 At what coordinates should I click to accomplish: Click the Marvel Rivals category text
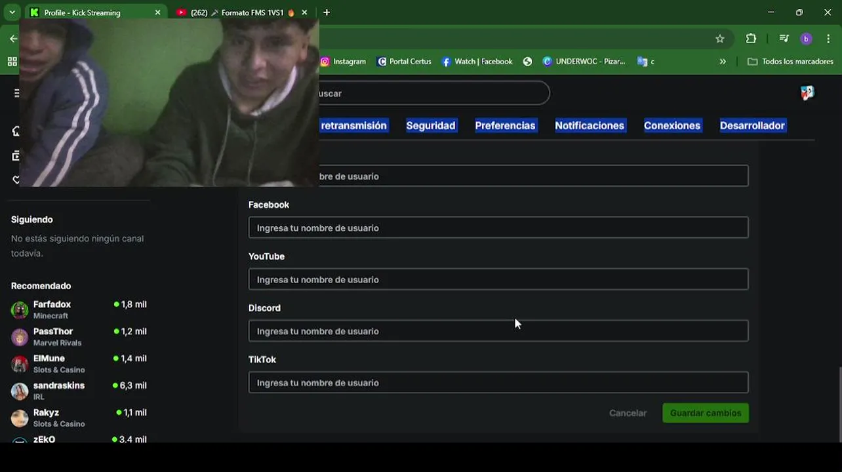tap(57, 343)
